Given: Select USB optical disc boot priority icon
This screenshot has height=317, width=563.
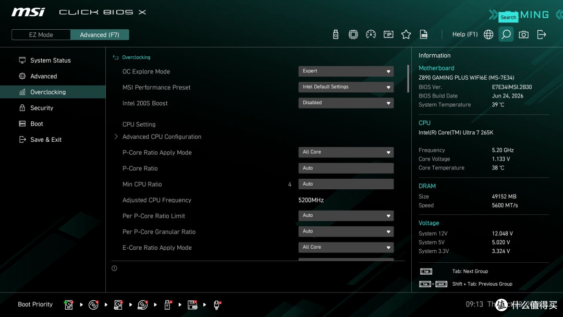Looking at the screenshot, I should click(x=143, y=305).
